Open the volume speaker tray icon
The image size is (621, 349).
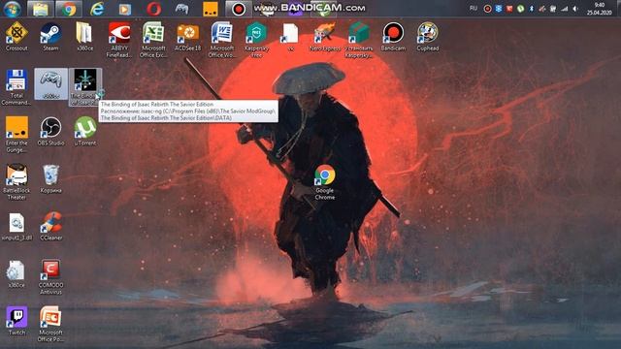[575, 9]
